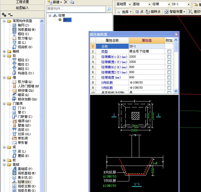Click the copy component icon

72,2
